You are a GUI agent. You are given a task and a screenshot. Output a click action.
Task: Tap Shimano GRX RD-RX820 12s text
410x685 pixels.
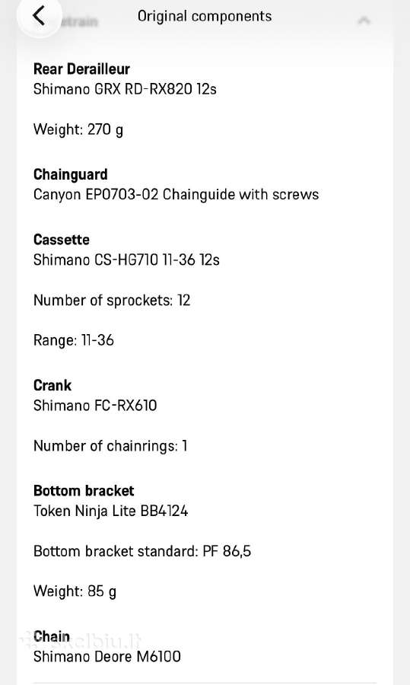(x=125, y=89)
